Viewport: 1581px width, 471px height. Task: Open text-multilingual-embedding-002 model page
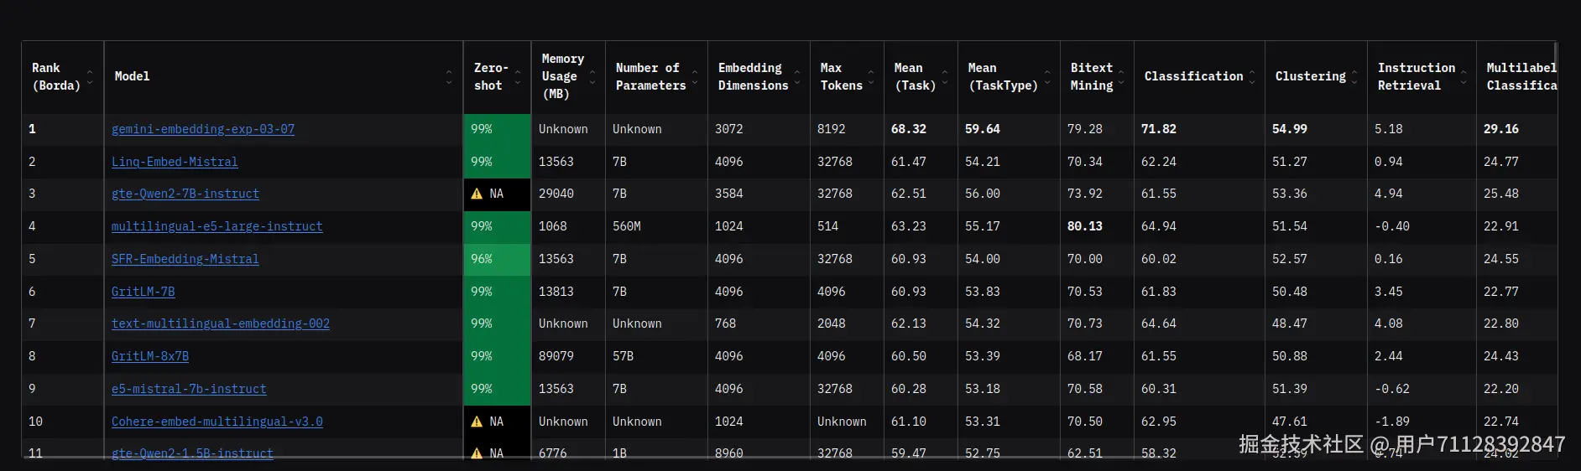[221, 323]
